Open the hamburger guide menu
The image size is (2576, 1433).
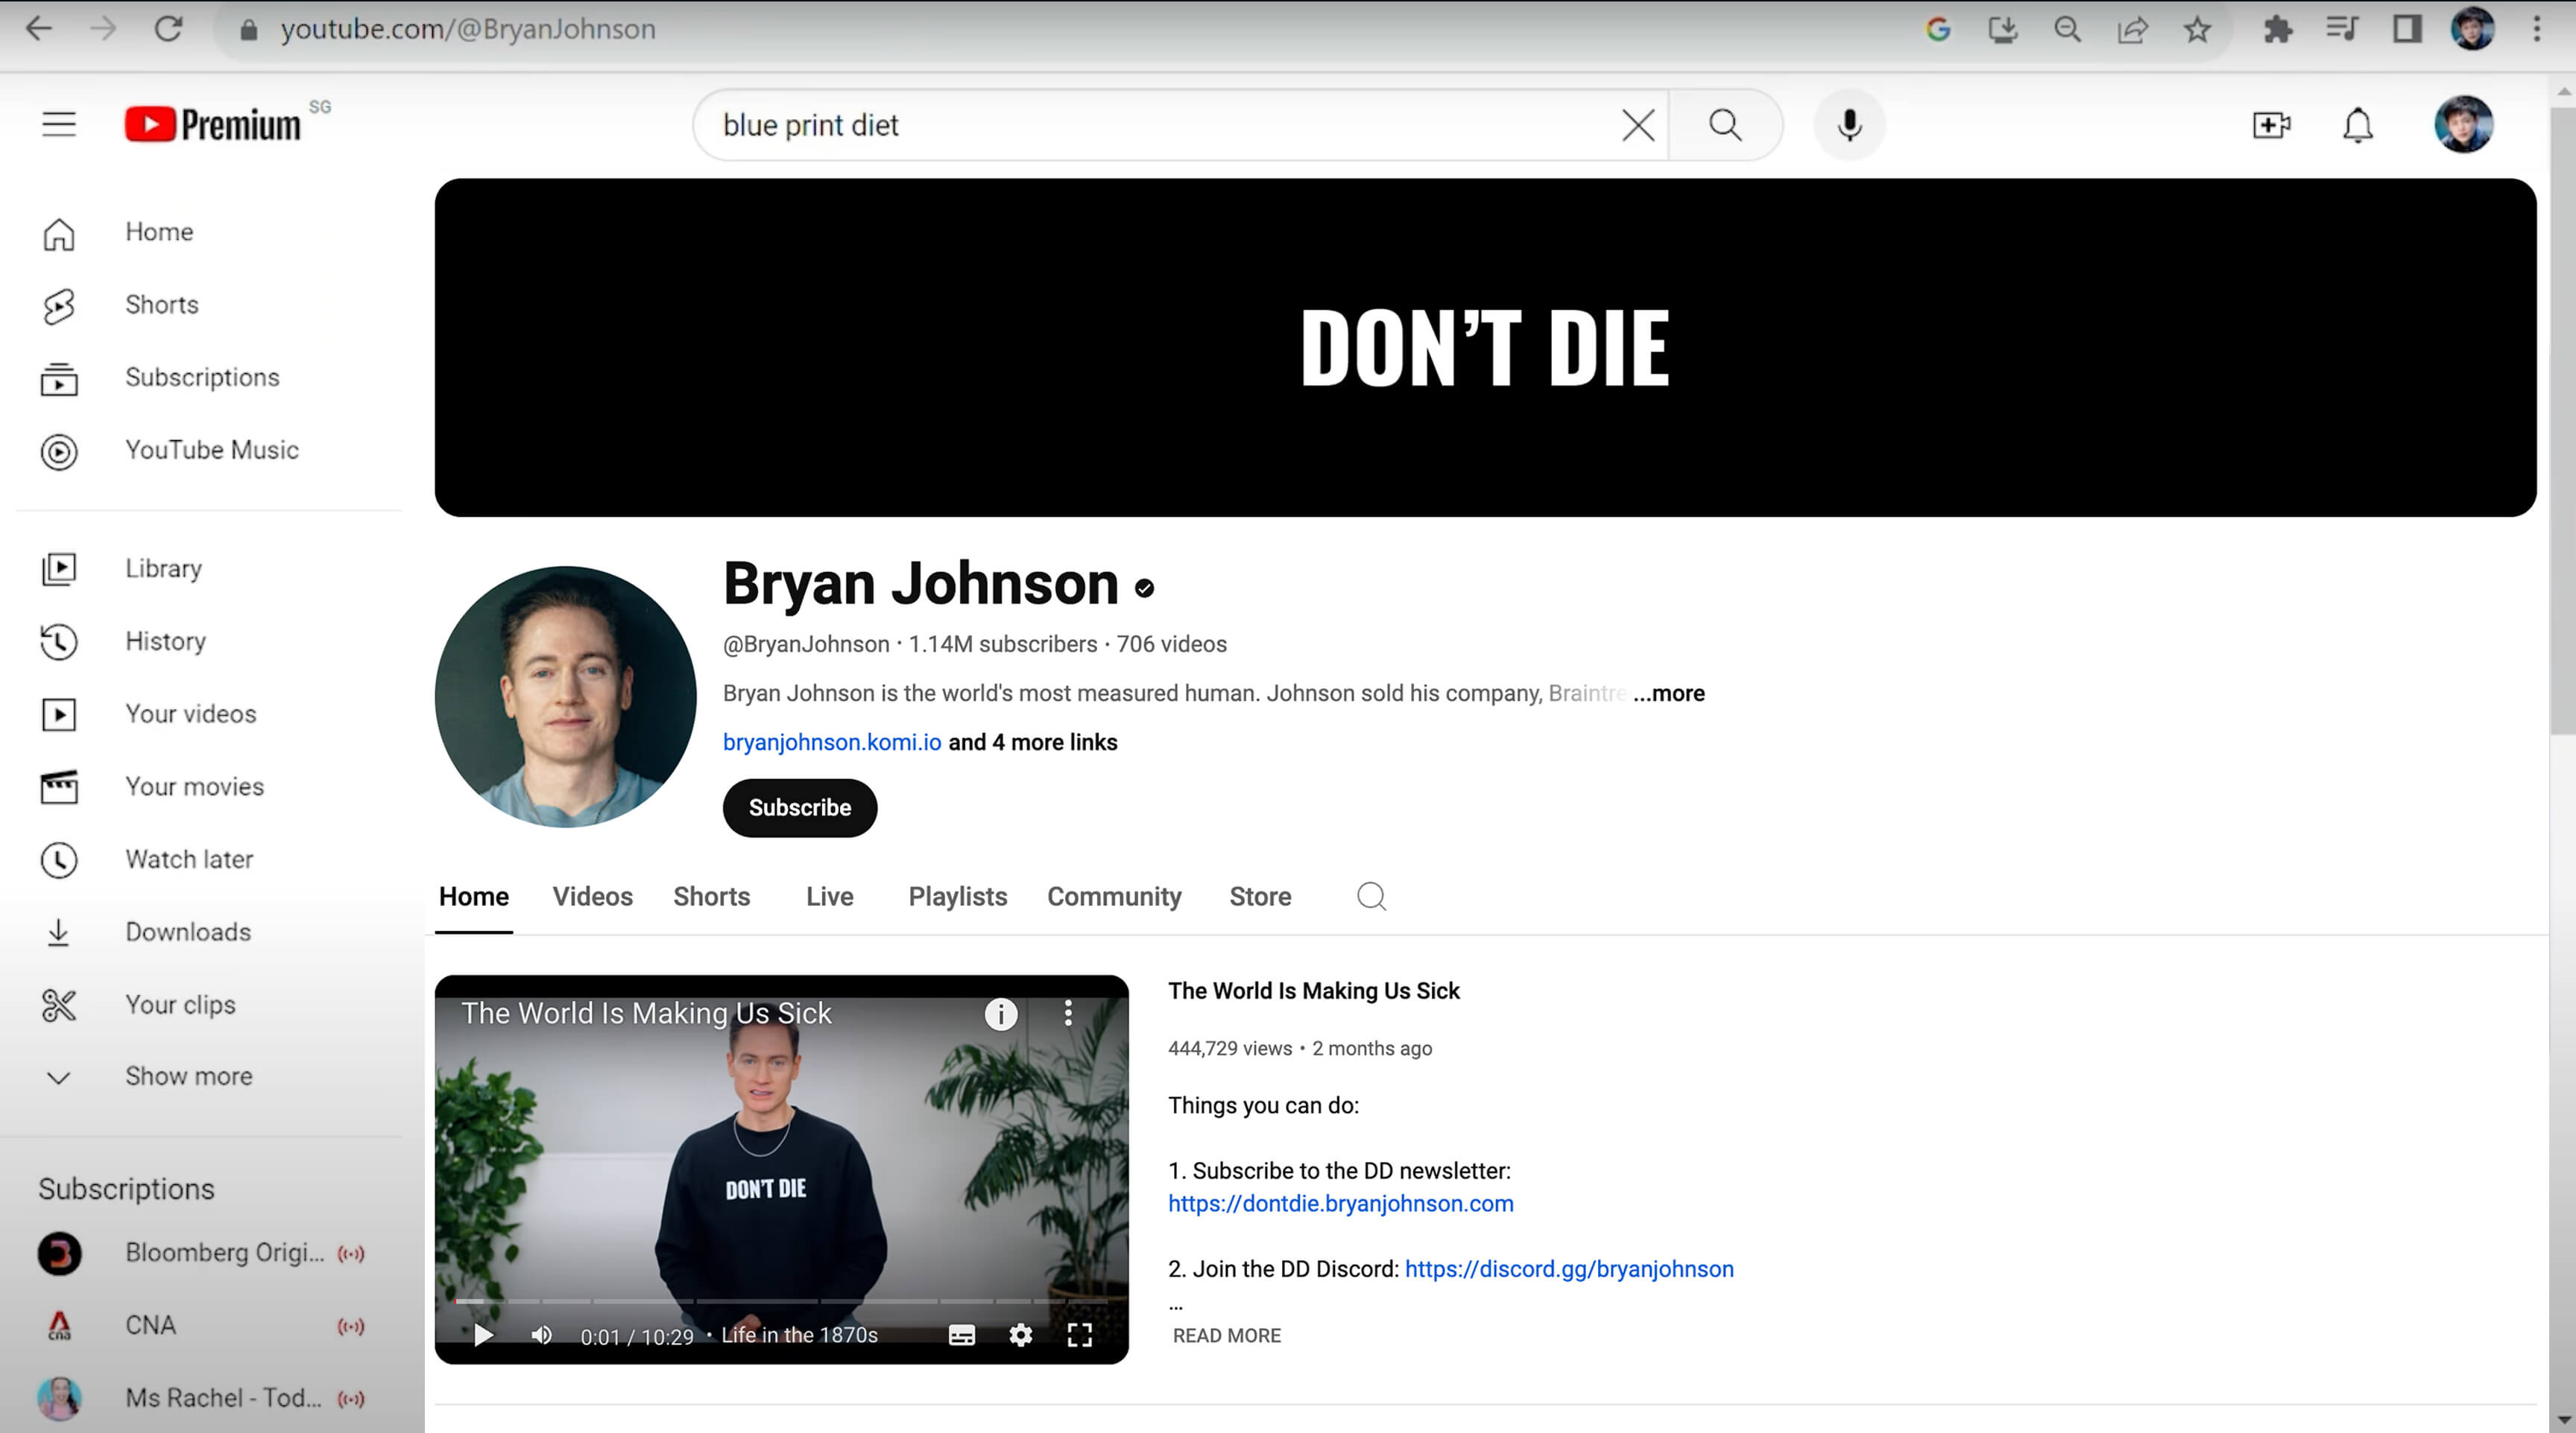tap(59, 125)
